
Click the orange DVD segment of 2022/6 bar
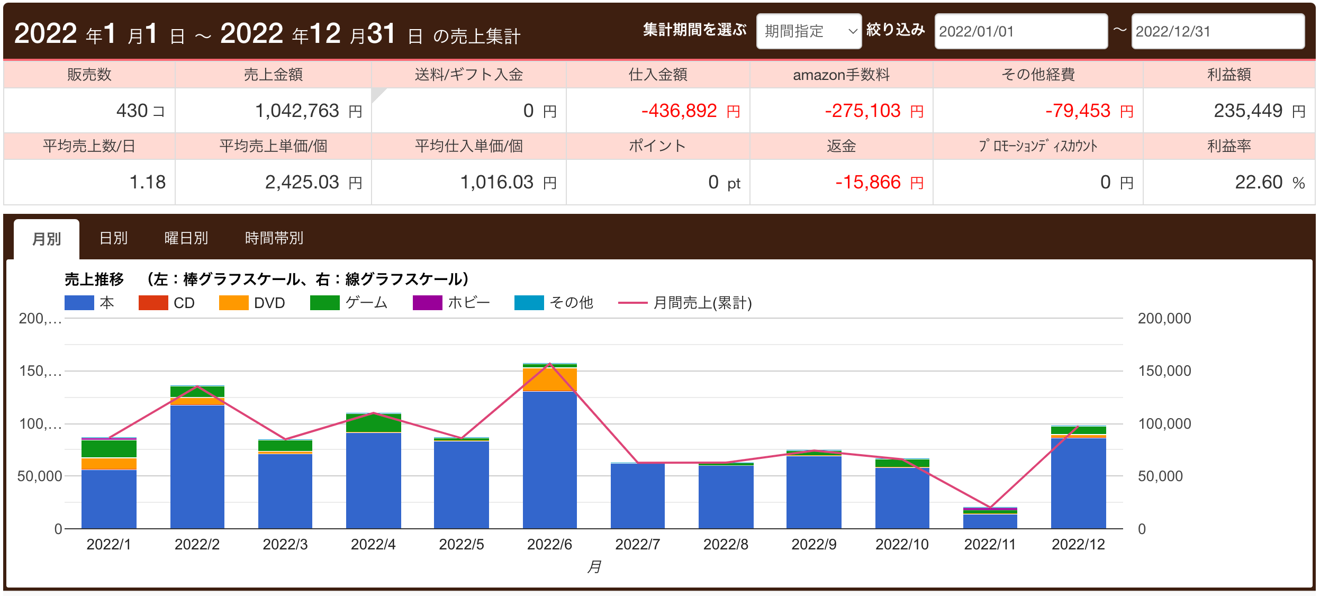tap(549, 380)
